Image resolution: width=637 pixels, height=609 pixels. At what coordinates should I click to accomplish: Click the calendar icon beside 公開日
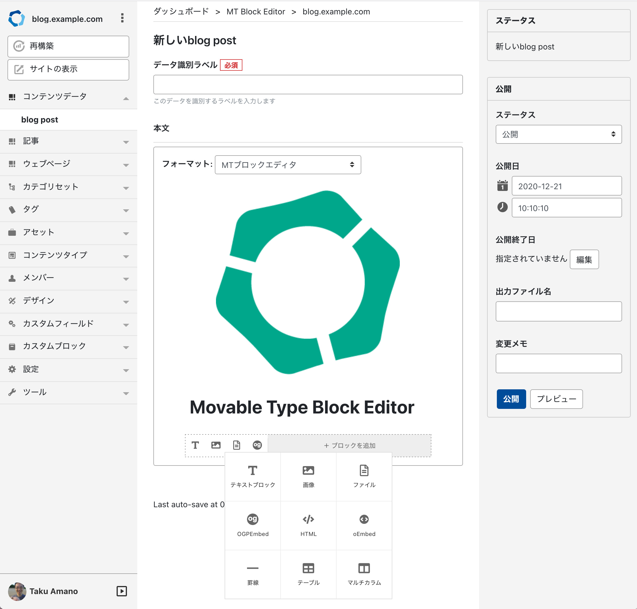point(502,186)
